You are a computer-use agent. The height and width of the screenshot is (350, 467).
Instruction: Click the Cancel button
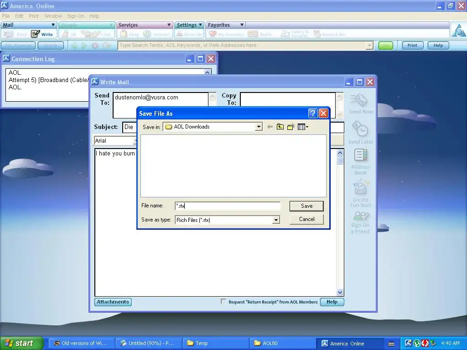coord(306,219)
